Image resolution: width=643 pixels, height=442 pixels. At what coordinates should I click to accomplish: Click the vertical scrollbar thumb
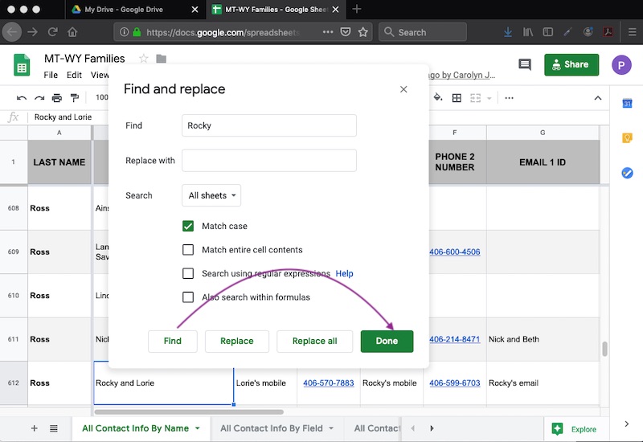click(604, 349)
